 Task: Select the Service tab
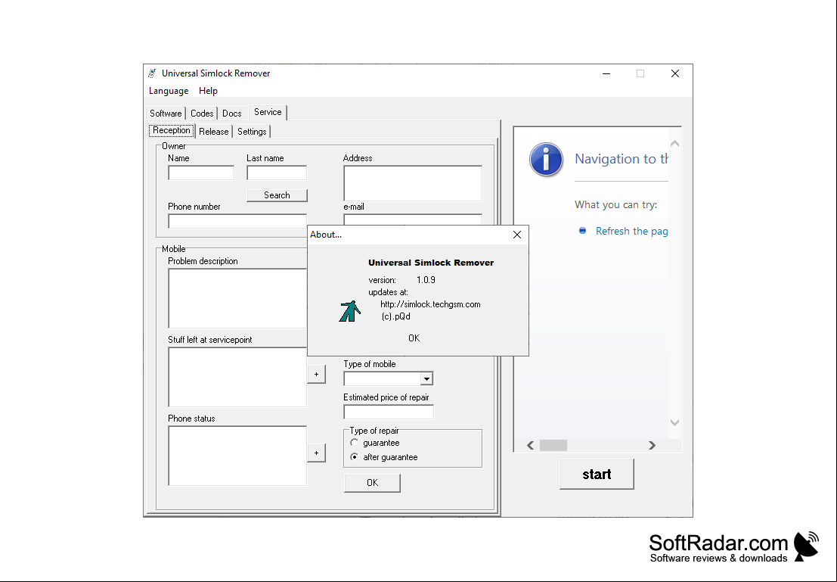point(268,112)
